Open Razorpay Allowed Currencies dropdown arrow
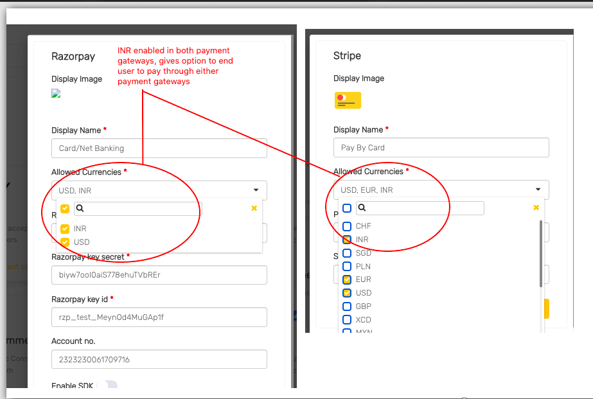The image size is (593, 399). click(x=256, y=190)
